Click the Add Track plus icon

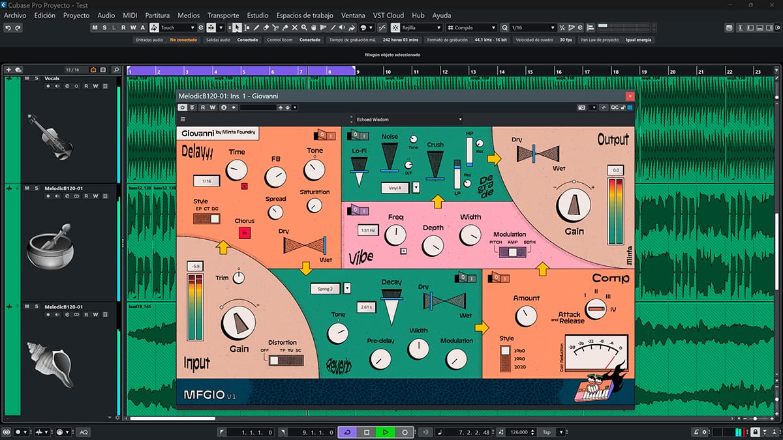(x=8, y=70)
